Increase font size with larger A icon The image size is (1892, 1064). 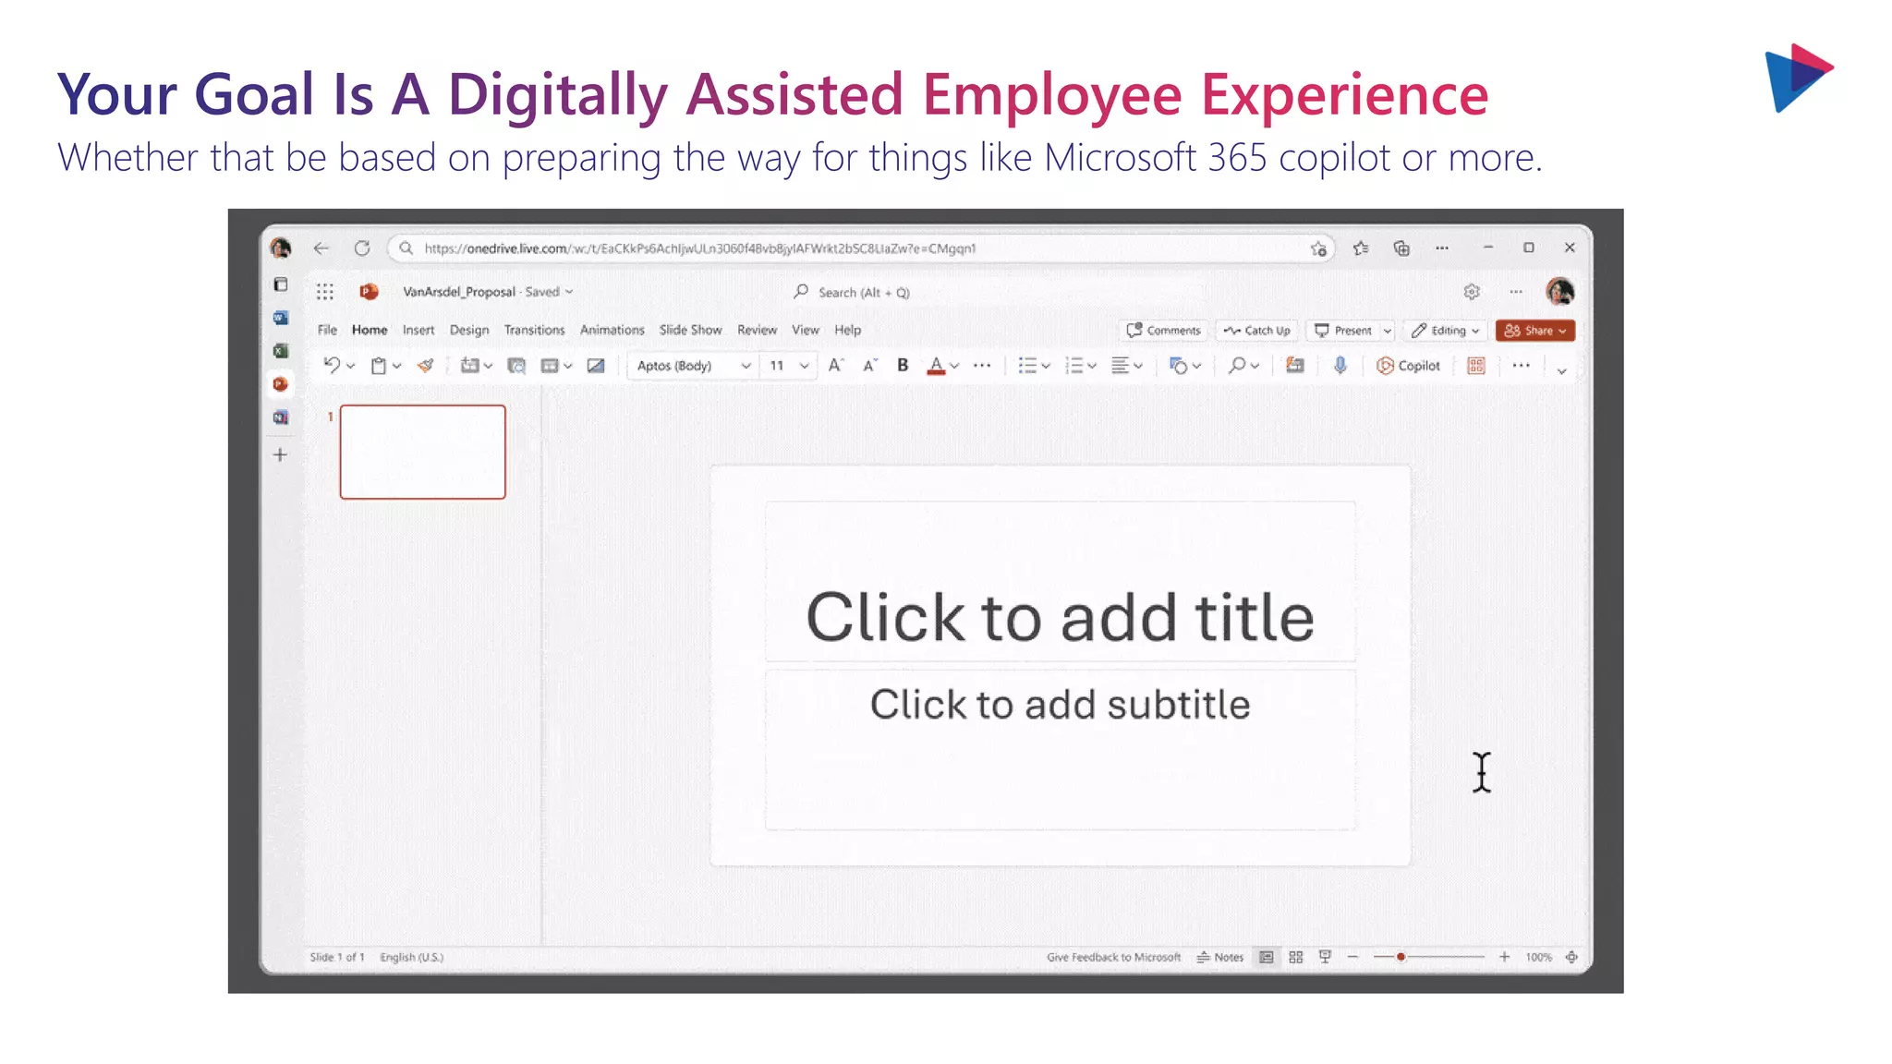pos(835,366)
